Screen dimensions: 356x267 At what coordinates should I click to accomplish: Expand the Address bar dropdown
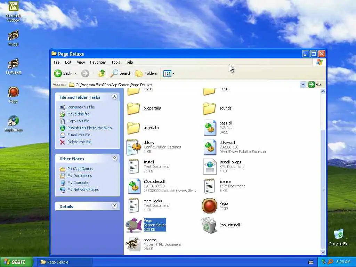pyautogui.click(x=303, y=85)
